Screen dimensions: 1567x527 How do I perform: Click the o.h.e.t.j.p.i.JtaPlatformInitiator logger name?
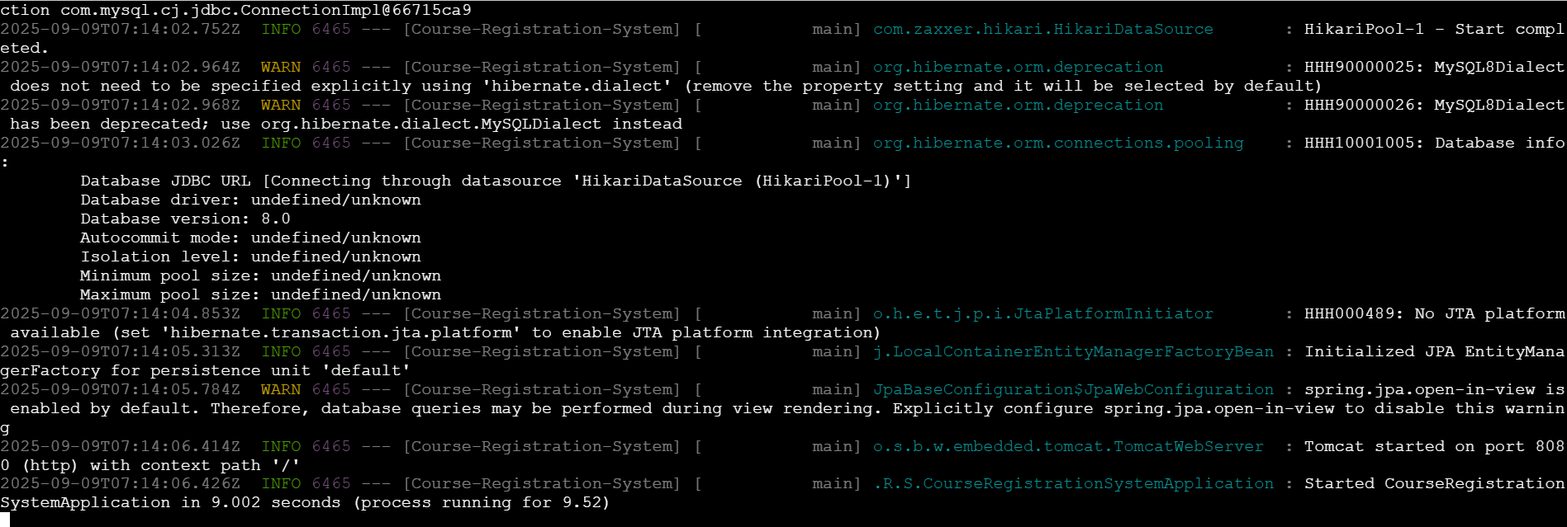pos(1042,313)
